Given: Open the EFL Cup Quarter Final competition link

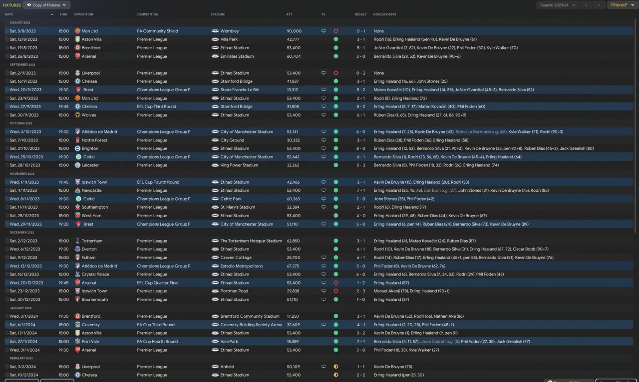Looking at the screenshot, I should [158, 283].
